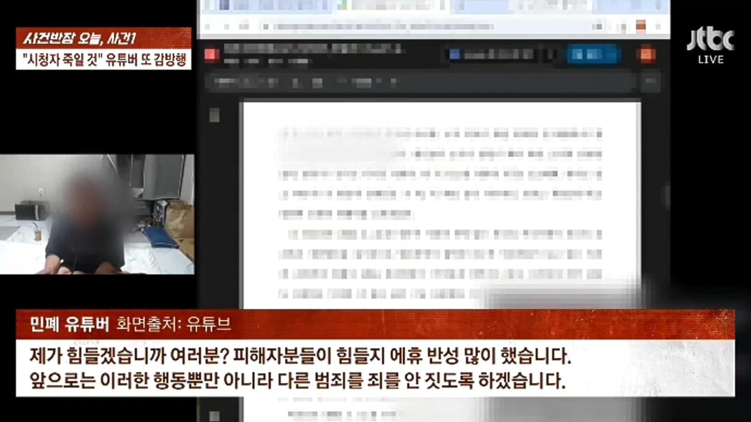Screen dimensions: 751x422
Task: Click the caption line starting '제가 힘들겠습니까 여러분?'
Action: 300,357
